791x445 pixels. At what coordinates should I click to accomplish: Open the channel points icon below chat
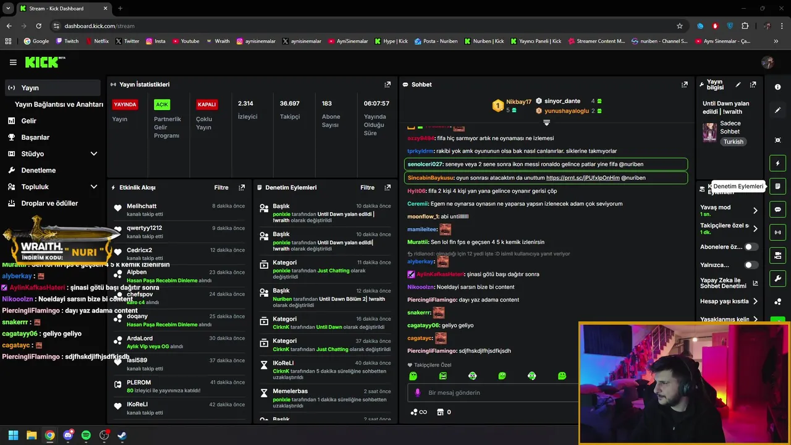pos(418,412)
